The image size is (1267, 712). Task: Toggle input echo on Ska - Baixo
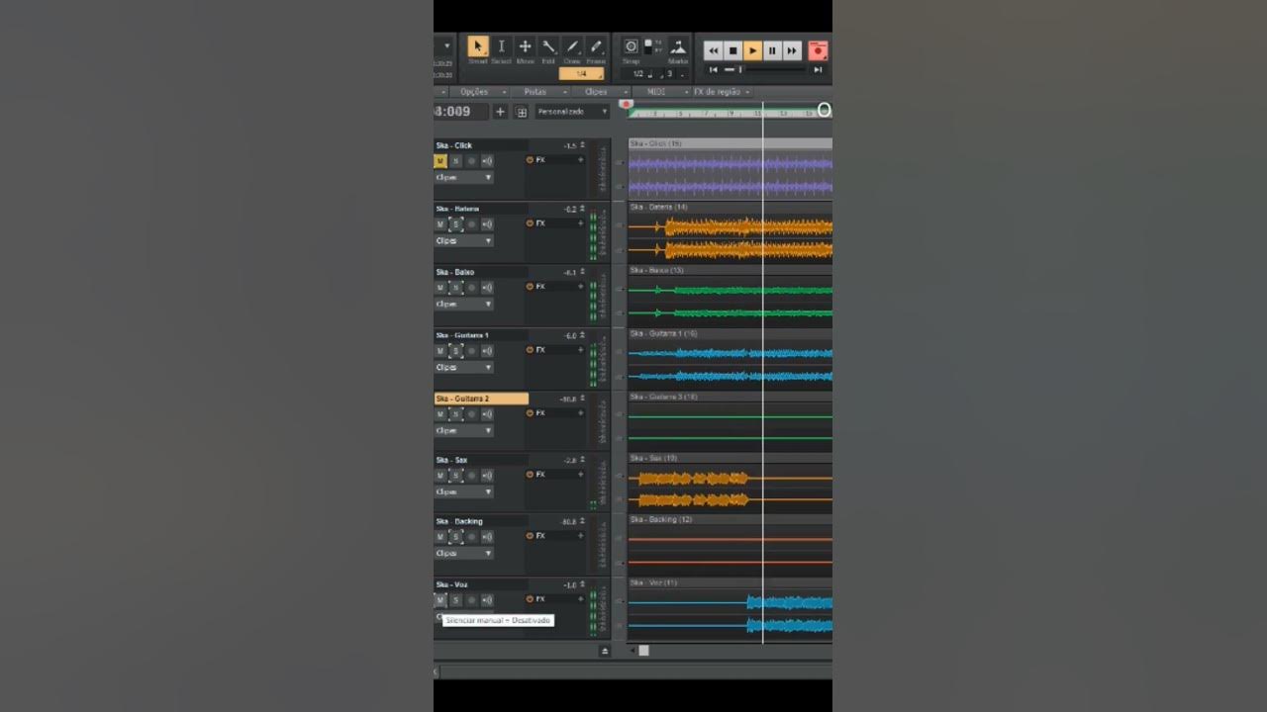487,288
